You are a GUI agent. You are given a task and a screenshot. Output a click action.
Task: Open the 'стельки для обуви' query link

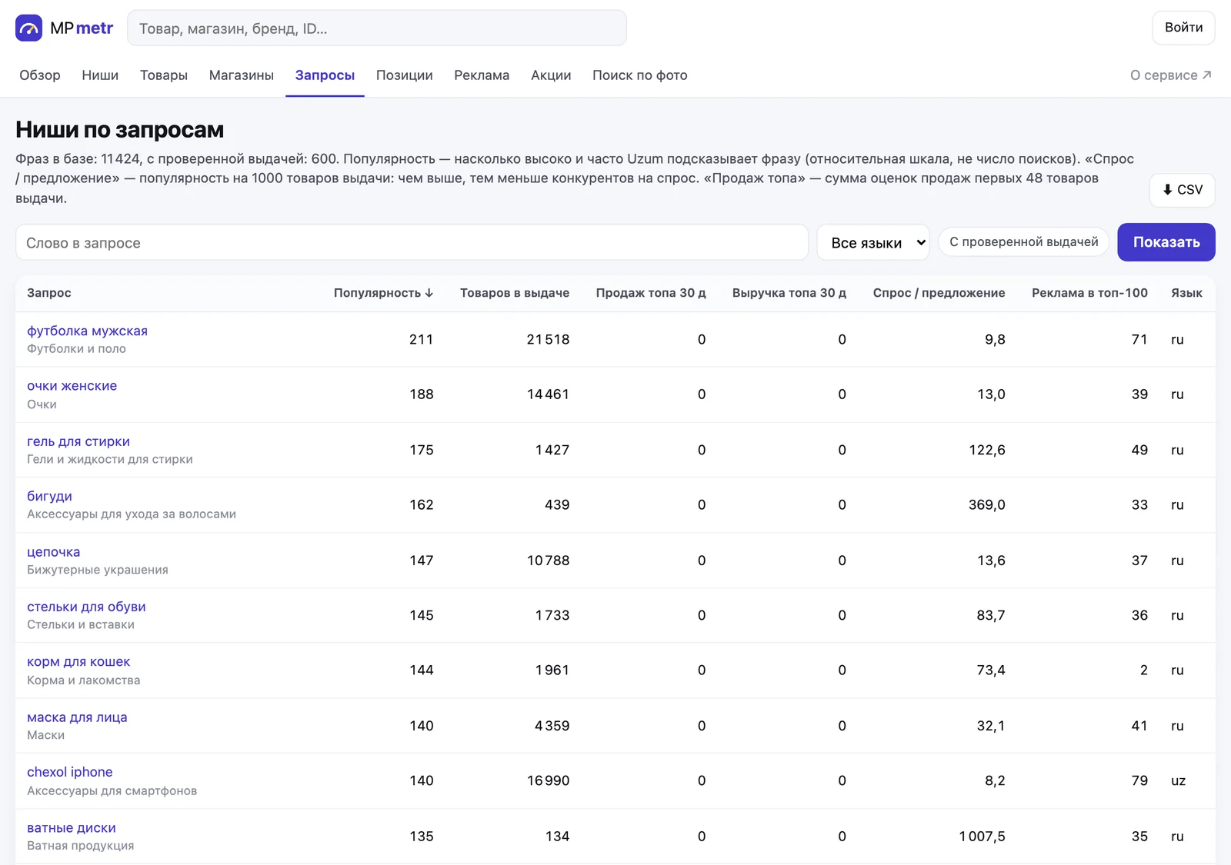[86, 607]
